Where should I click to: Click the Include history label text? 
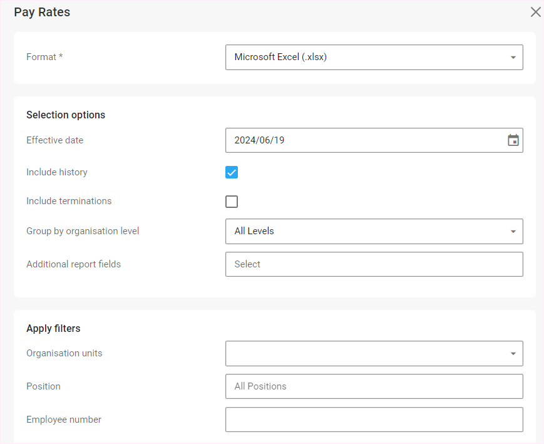(x=57, y=172)
